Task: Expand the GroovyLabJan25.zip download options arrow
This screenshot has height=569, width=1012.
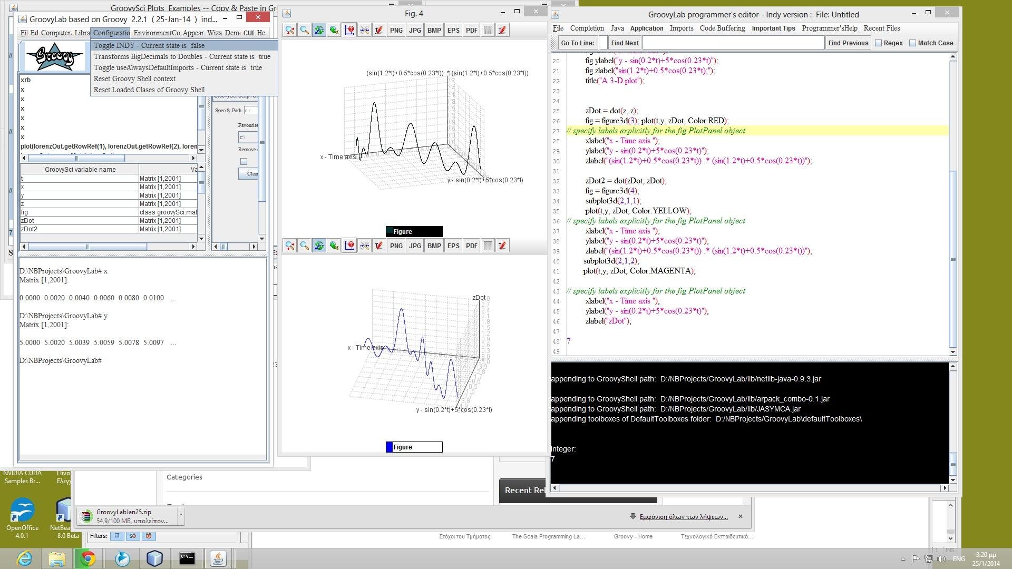Action: click(x=181, y=514)
